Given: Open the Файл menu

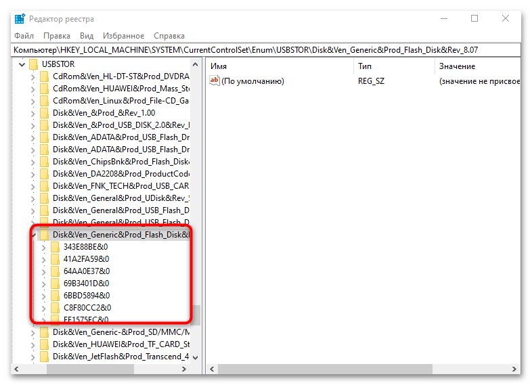Looking at the screenshot, I should [24, 36].
